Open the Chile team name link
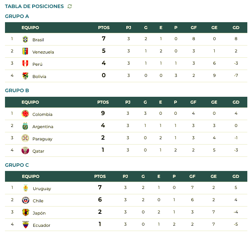Viewport: 250px width, 236px height. click(x=38, y=201)
